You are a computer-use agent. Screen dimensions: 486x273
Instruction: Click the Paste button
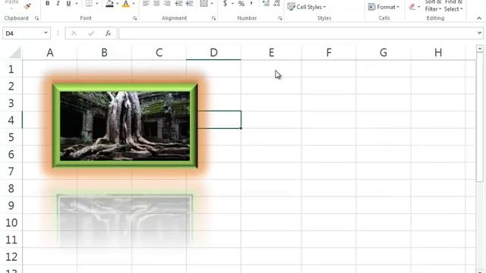pos(12,3)
